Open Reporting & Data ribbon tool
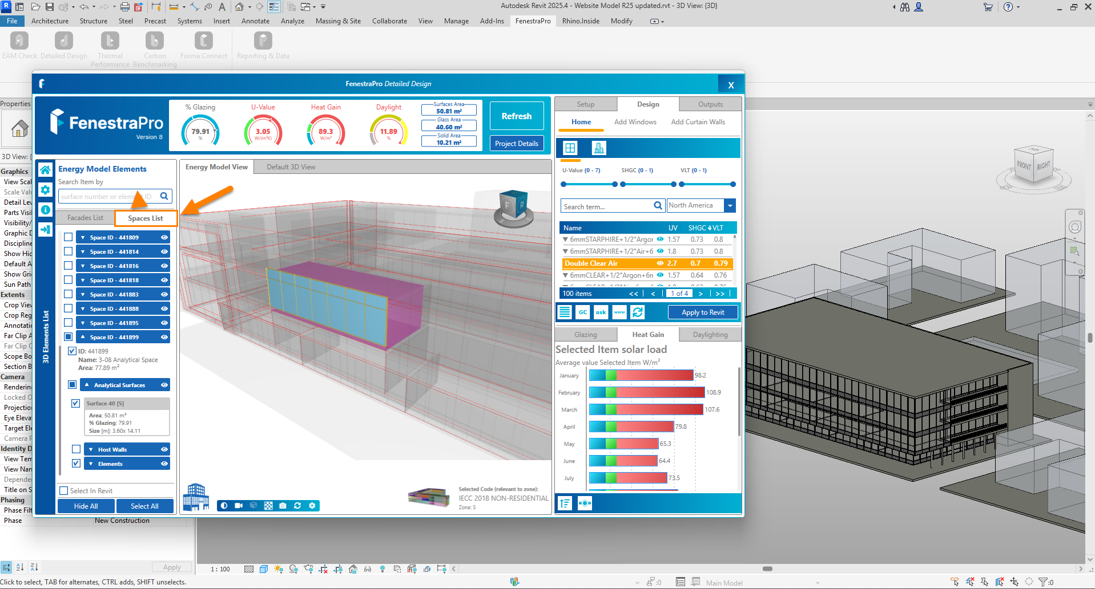The image size is (1095, 589). (263, 46)
